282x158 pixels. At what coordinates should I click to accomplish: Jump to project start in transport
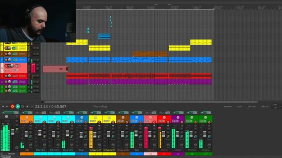coord(3,107)
